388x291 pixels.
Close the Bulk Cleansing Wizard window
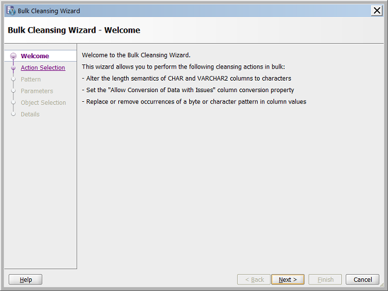[x=376, y=11]
